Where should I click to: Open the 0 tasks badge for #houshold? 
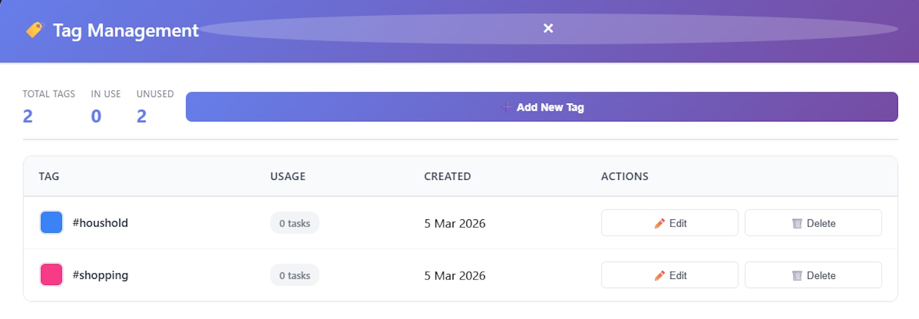click(295, 223)
